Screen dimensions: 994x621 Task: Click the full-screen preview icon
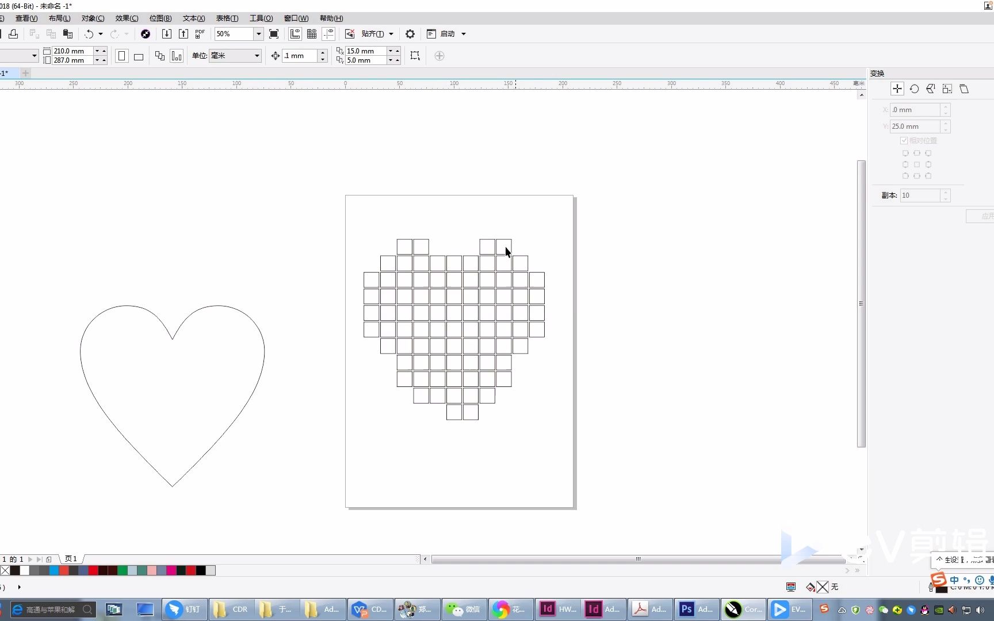pos(274,34)
